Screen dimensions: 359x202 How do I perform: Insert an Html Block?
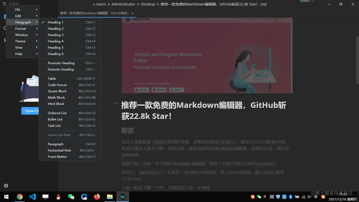coord(70,104)
